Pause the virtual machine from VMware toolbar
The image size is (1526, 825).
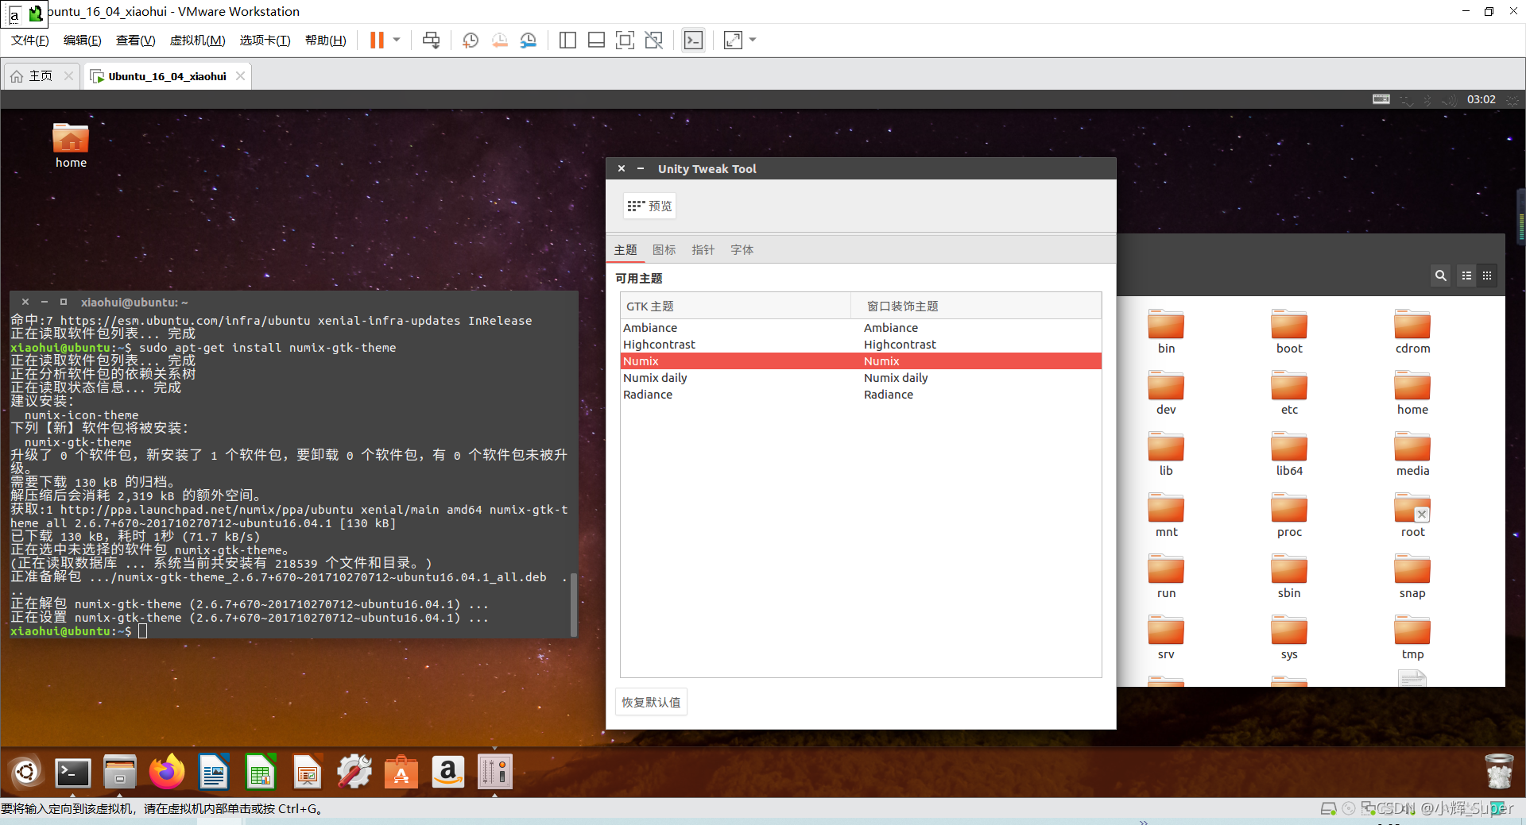tap(377, 40)
